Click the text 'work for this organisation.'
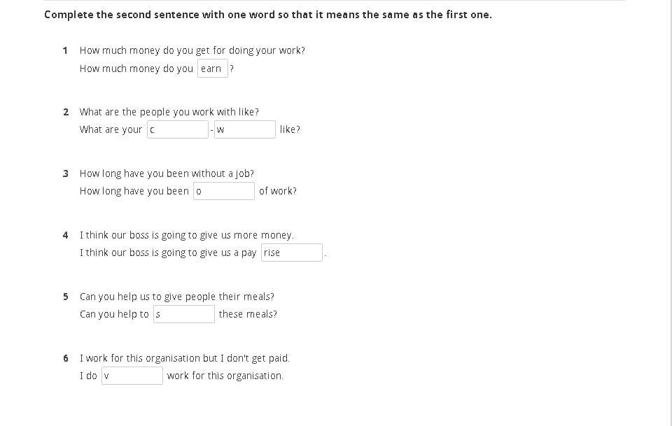This screenshot has width=672, height=426. [x=225, y=376]
